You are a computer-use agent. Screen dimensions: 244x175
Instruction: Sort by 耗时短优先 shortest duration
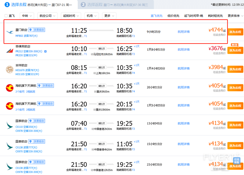(x=215, y=16)
